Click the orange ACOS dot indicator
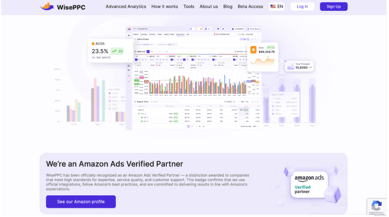 point(94,44)
